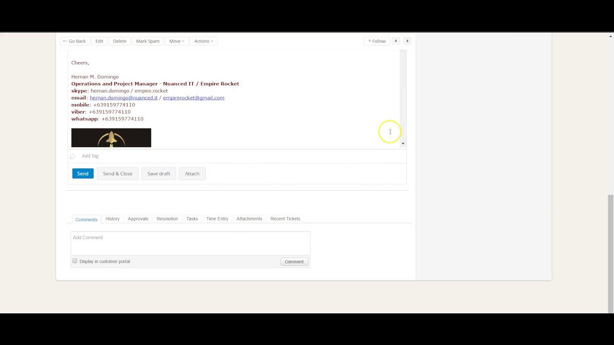Open the Actions dropdown
The width and height of the screenshot is (614, 345).
[x=203, y=41]
